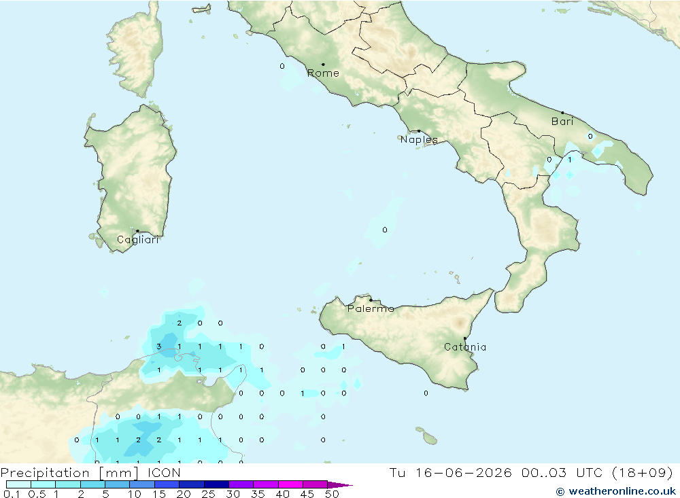680x498 pixels.
Task: Open the weatheronline.co.uk copyright link
Action: pyautogui.click(x=616, y=491)
